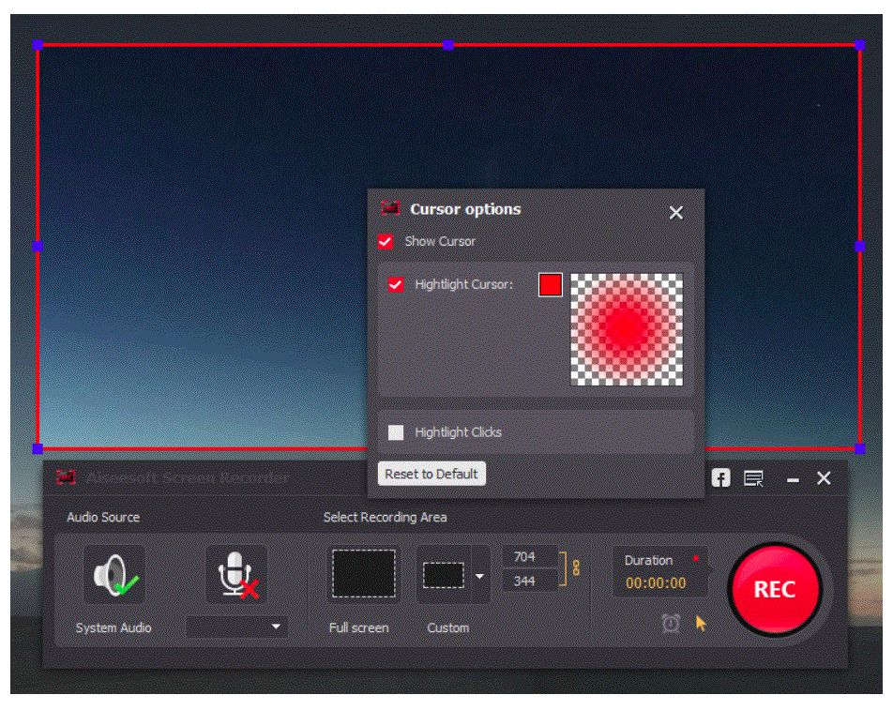893x710 pixels.
Task: Click the Aiseesoft Screen Recorder logo icon
Action: [x=66, y=477]
